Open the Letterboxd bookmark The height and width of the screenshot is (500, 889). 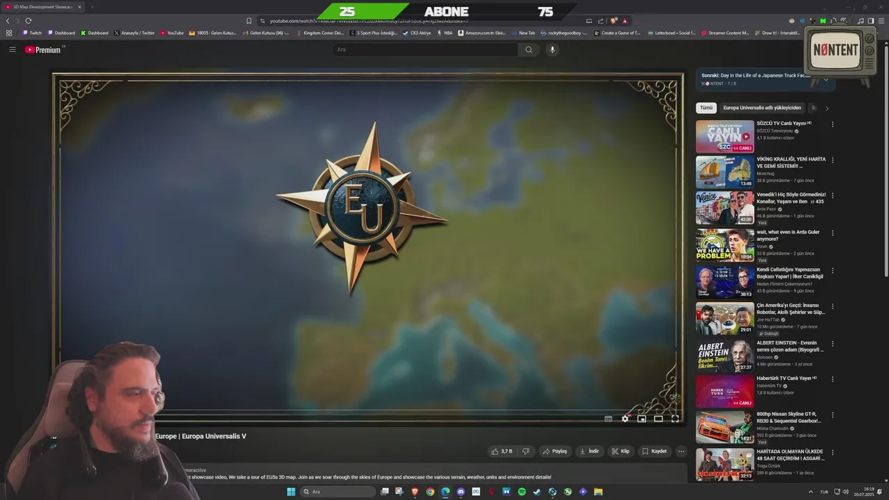pyautogui.click(x=672, y=33)
